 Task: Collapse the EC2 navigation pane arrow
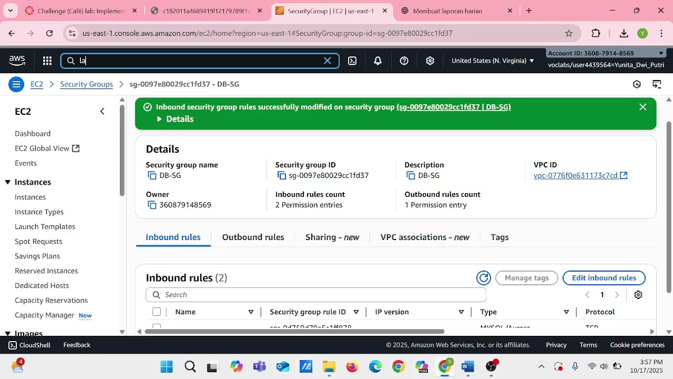click(x=103, y=112)
